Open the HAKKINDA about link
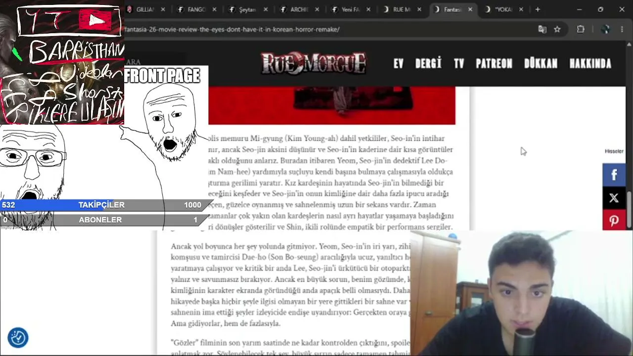This screenshot has height=356, width=633. (590, 64)
